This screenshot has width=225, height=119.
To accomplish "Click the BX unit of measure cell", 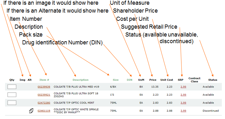I will [x=141, y=87].
